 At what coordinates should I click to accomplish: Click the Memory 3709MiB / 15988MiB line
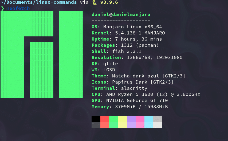(130, 107)
